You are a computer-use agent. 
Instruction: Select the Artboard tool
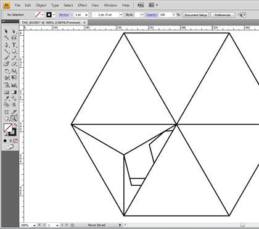(6, 112)
